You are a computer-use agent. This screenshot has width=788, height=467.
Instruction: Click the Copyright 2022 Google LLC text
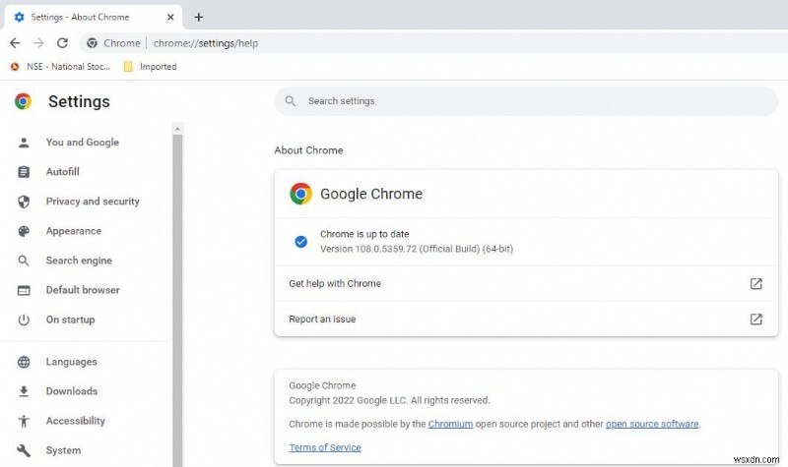[389, 400]
